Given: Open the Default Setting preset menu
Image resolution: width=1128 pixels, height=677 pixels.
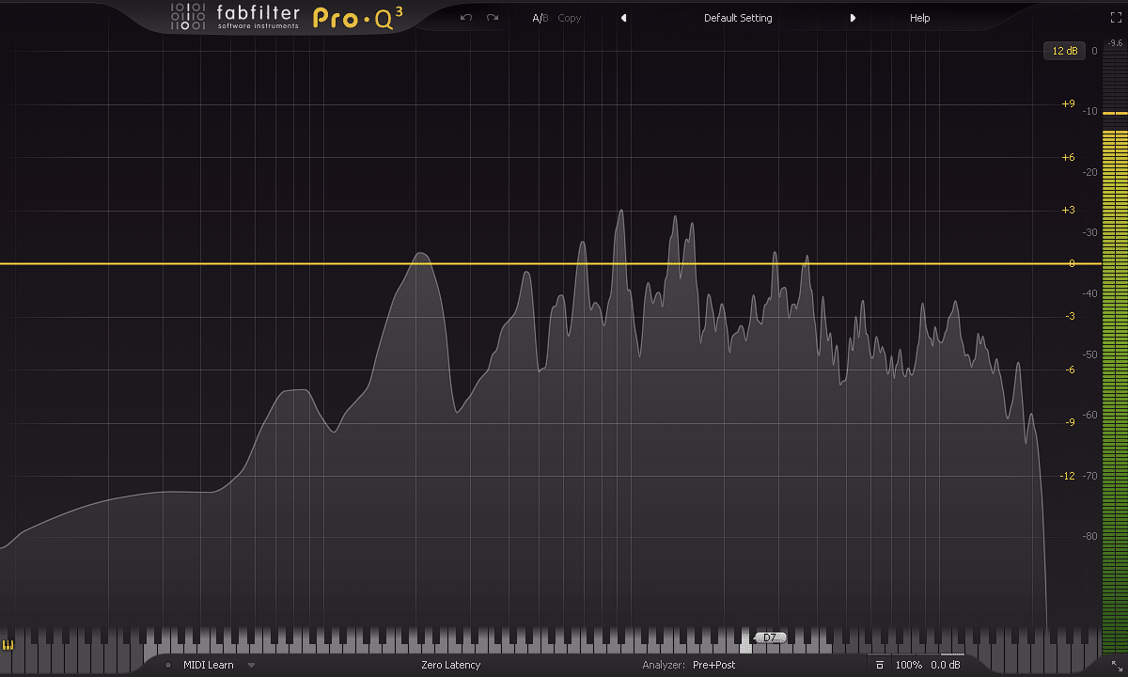Looking at the screenshot, I should point(738,18).
